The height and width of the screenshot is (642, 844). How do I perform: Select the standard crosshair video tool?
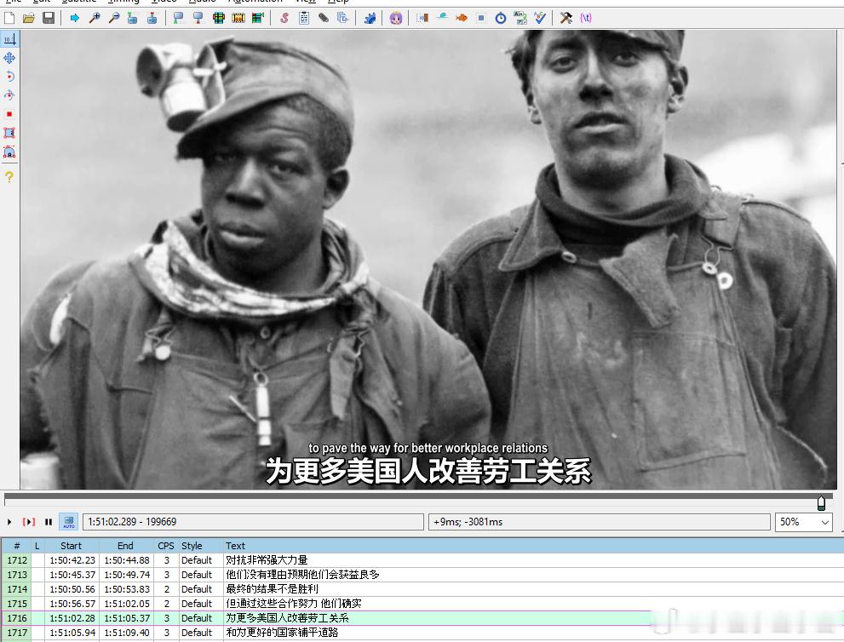pos(9,39)
